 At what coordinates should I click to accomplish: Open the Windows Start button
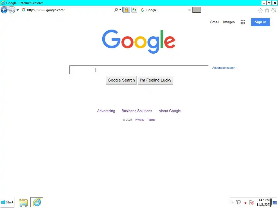click(7, 202)
